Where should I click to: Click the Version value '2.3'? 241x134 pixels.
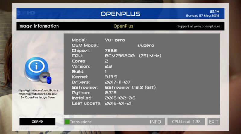tap(108, 66)
